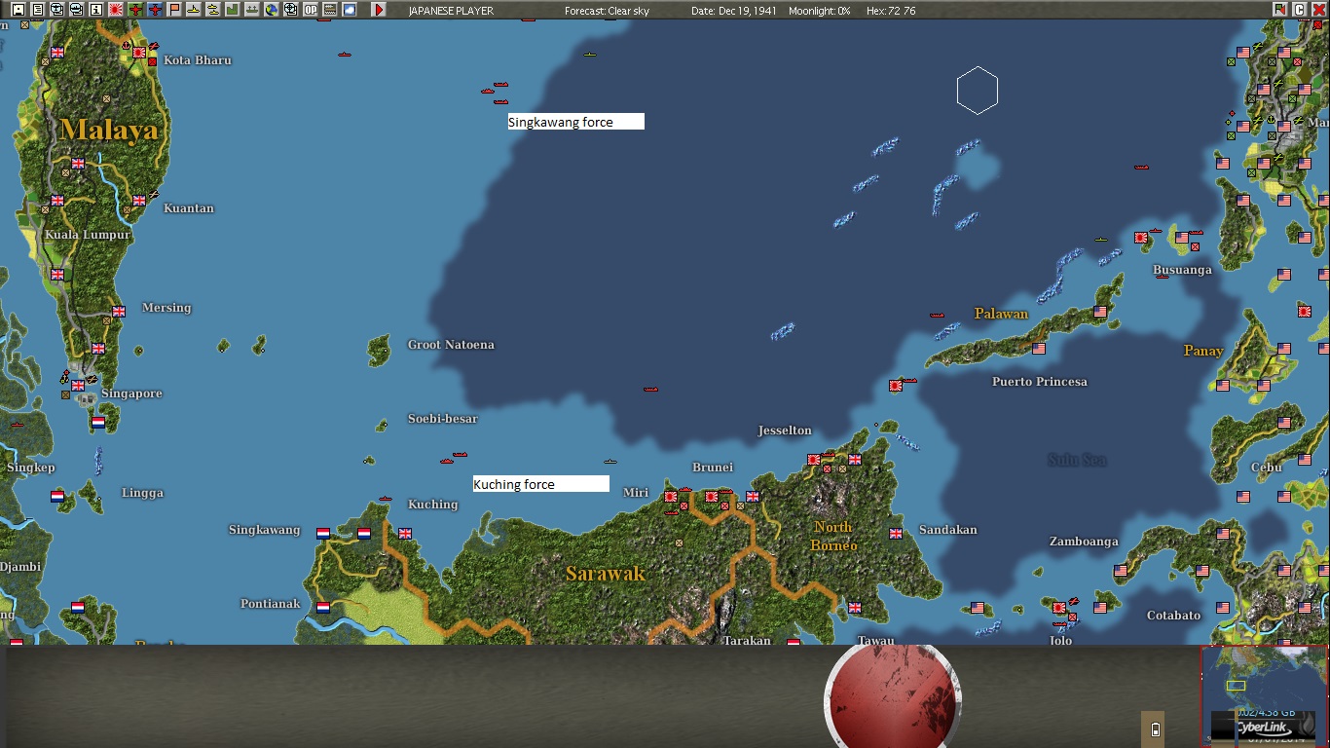Screen dimensions: 1330x748
Task: Click the 'Cotabato' map label
Action: [x=1173, y=616]
